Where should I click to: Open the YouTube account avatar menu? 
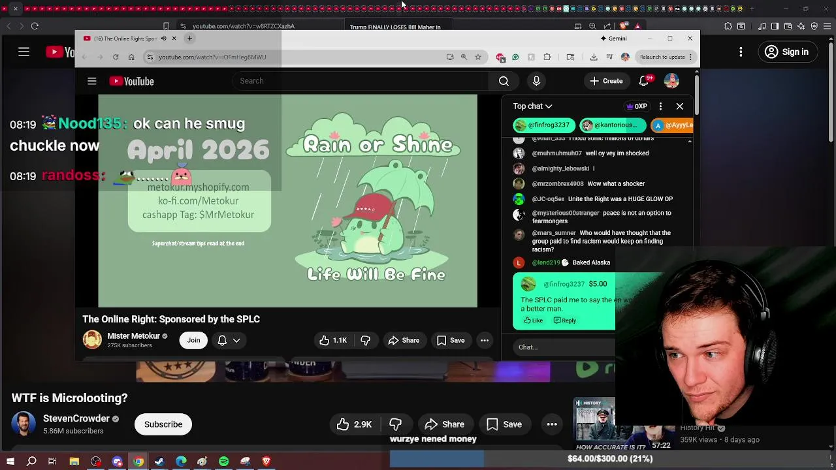coord(671,81)
